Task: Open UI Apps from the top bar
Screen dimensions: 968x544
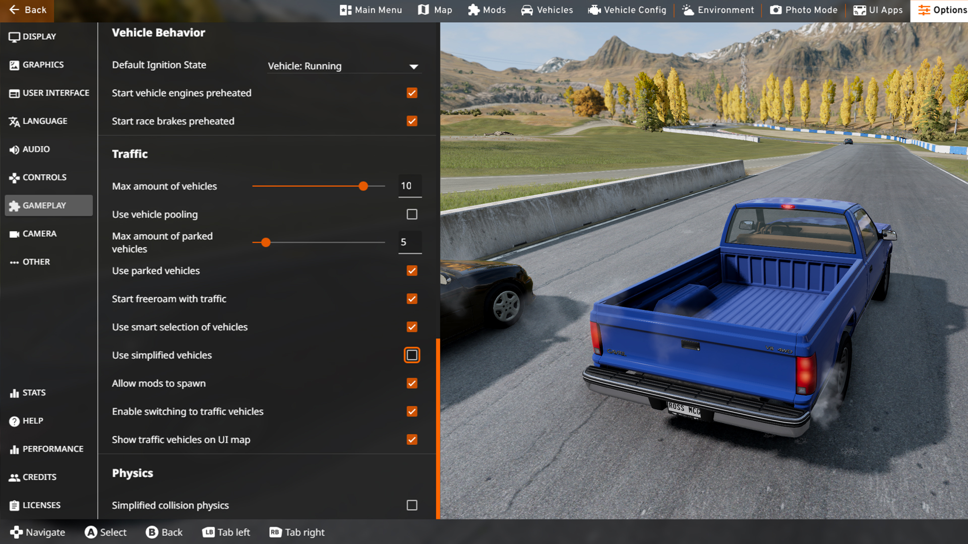Action: coord(877,10)
